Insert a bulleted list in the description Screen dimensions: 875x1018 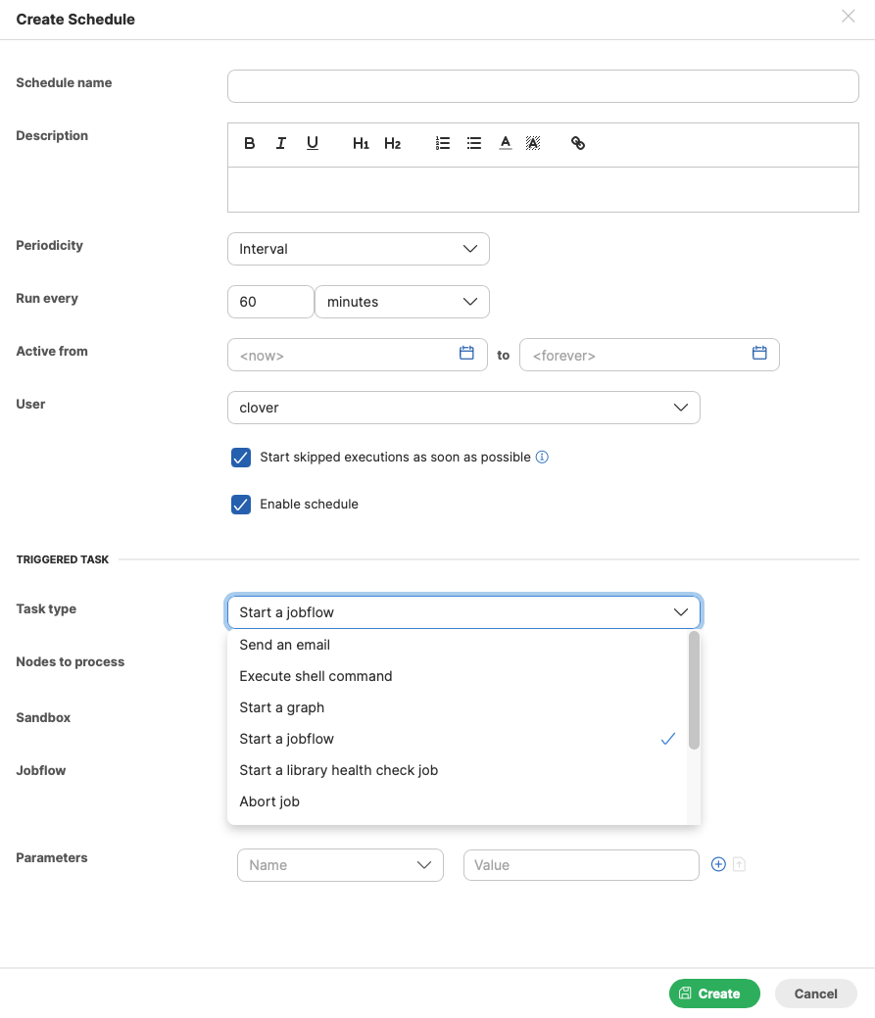(474, 143)
